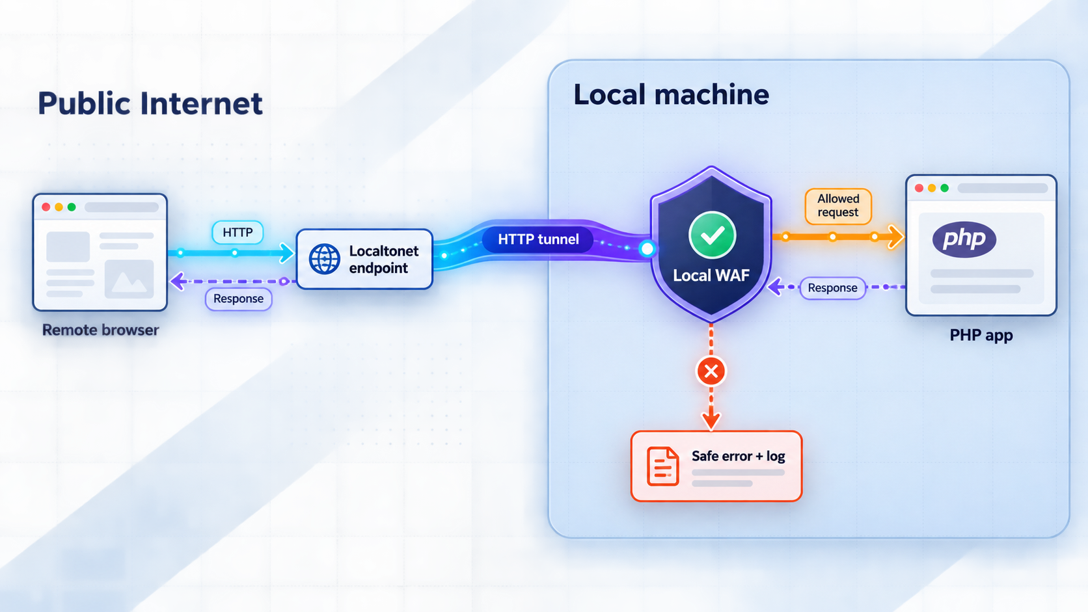The image size is (1088, 612).
Task: Click the 'Local WAF' text on the shield
Action: click(711, 276)
